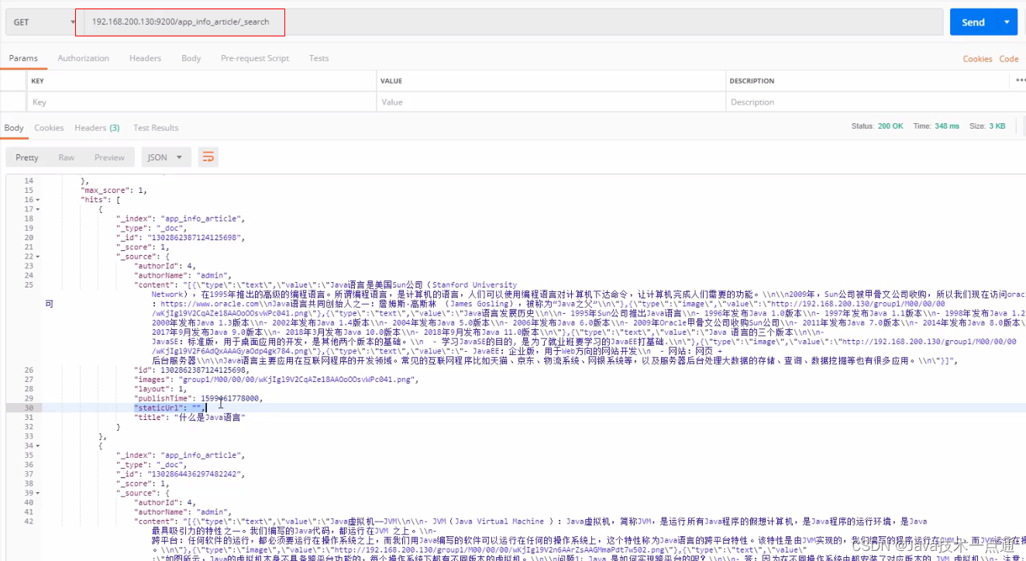This screenshot has width=1026, height=561.
Task: Open the Send button dropdown arrow
Action: (1007, 22)
